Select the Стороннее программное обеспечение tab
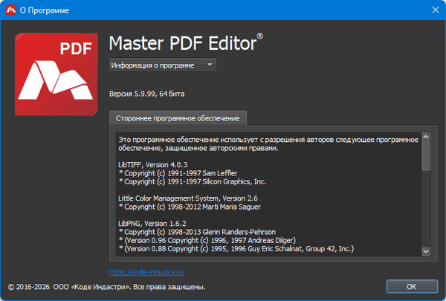446x301 pixels. click(x=178, y=118)
